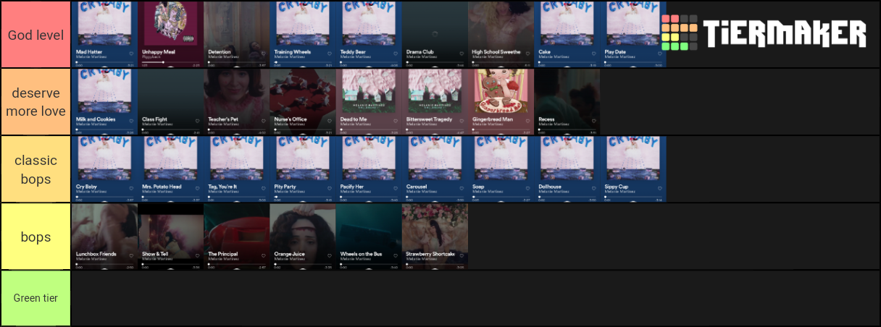The image size is (881, 327).
Task: Adjust the Lunchbox Friends progress slider
Action: click(x=104, y=264)
